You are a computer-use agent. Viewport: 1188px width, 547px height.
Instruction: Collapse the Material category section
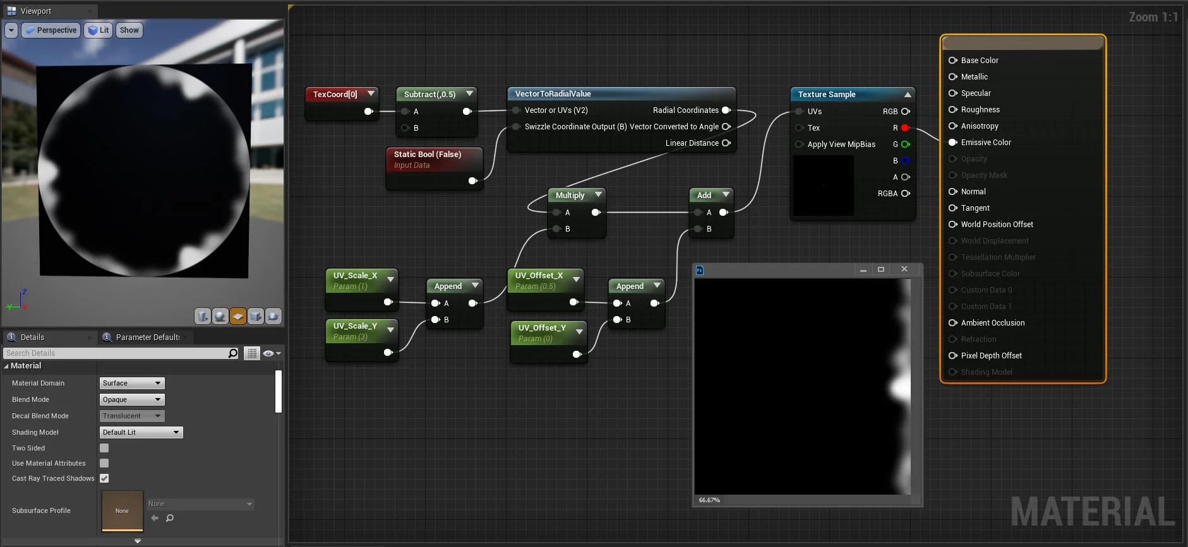pos(6,366)
